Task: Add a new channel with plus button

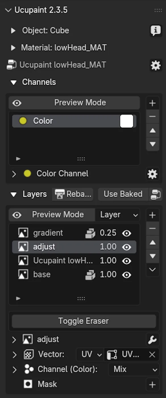Action: 153,103
